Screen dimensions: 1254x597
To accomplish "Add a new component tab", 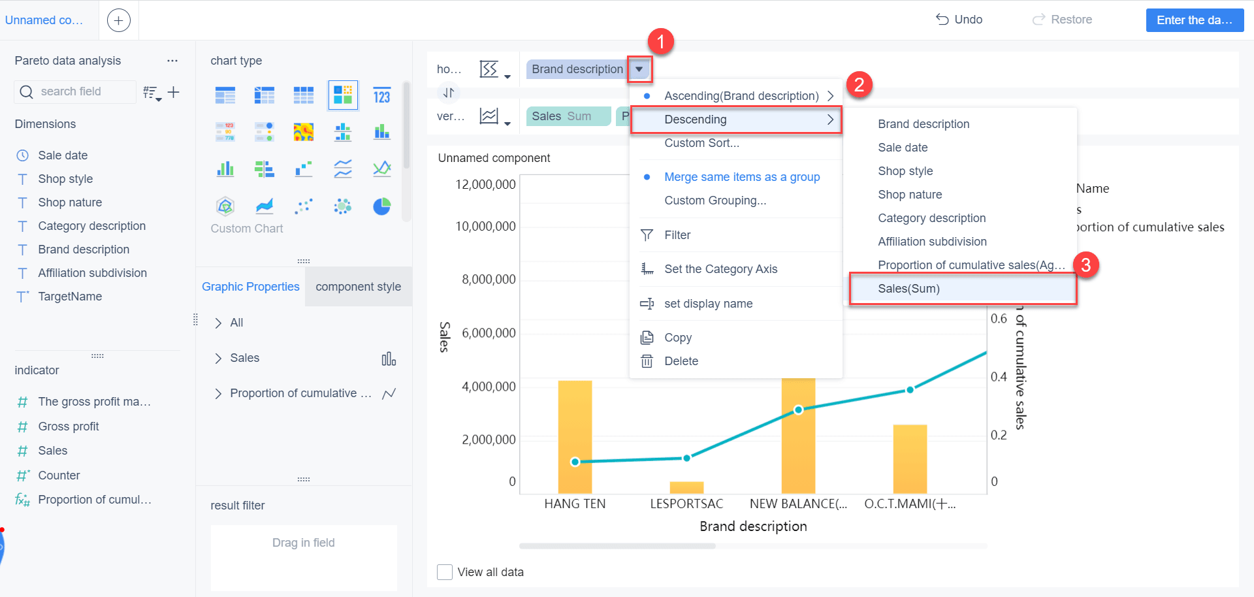I will [118, 20].
